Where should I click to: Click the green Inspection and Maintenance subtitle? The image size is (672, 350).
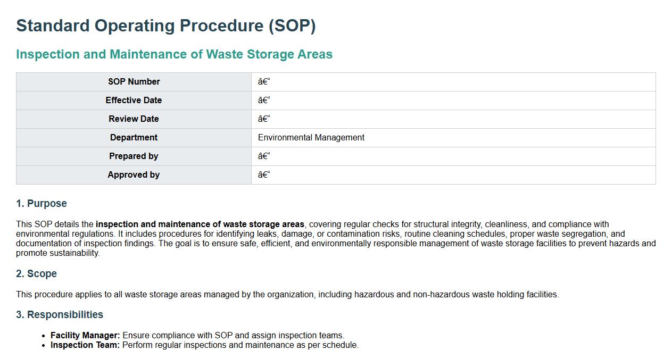click(174, 54)
